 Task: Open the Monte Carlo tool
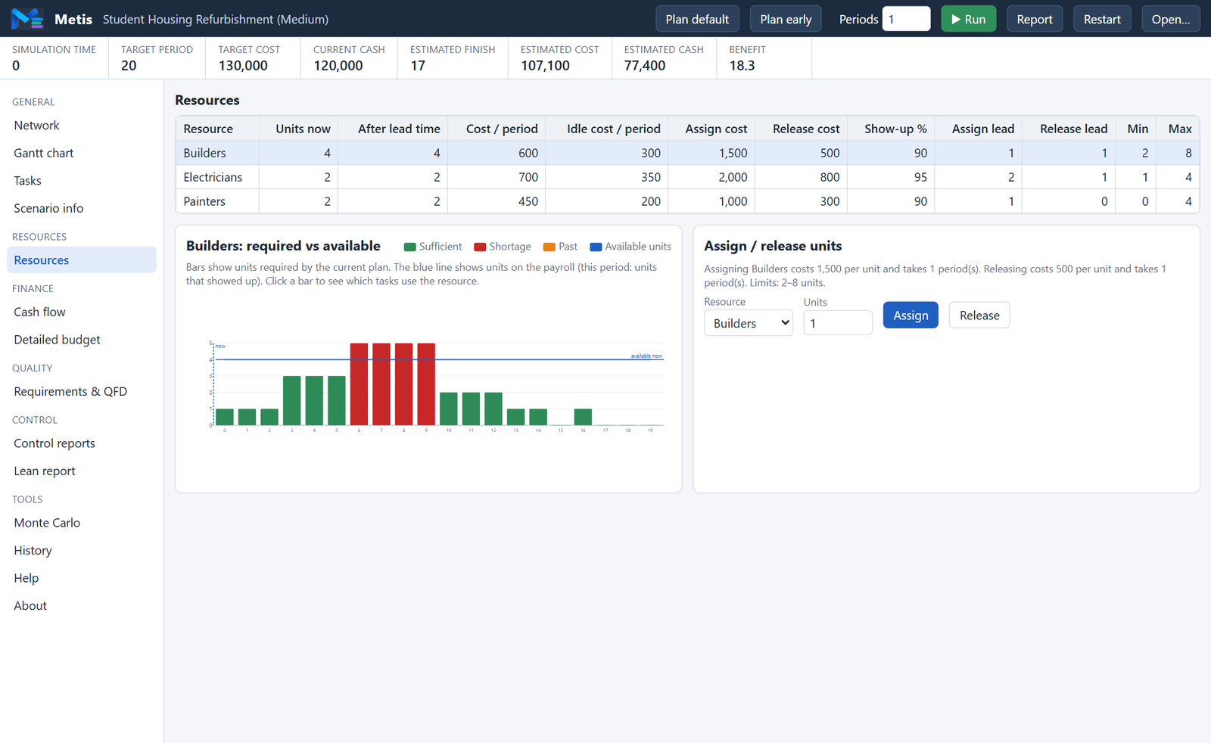click(x=82, y=523)
